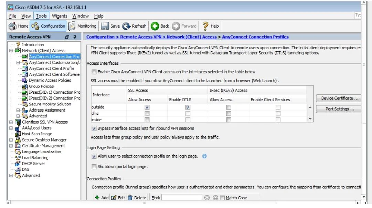Check IPsec Allow Access for outside interface
Image resolution: width=372 pixels, height=208 pixels.
pyautogui.click(x=229, y=107)
